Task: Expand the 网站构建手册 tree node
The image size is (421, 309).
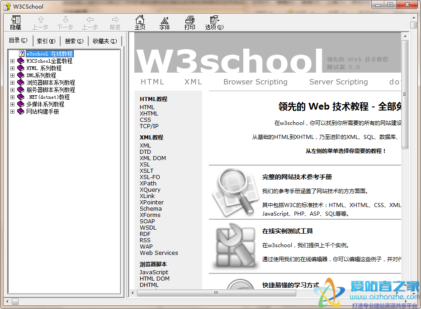Action: [12, 112]
